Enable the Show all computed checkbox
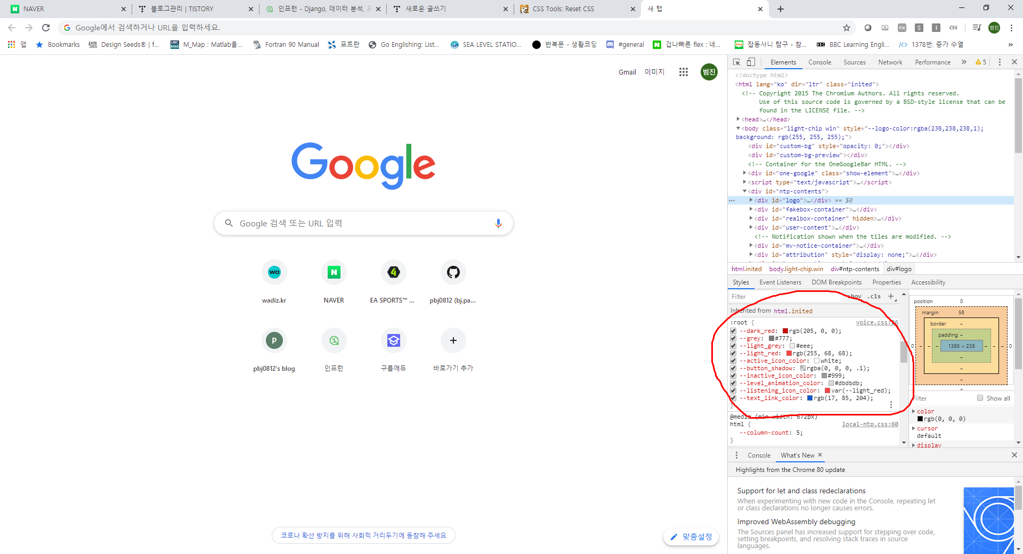The height and width of the screenshot is (554, 1023). 980,398
